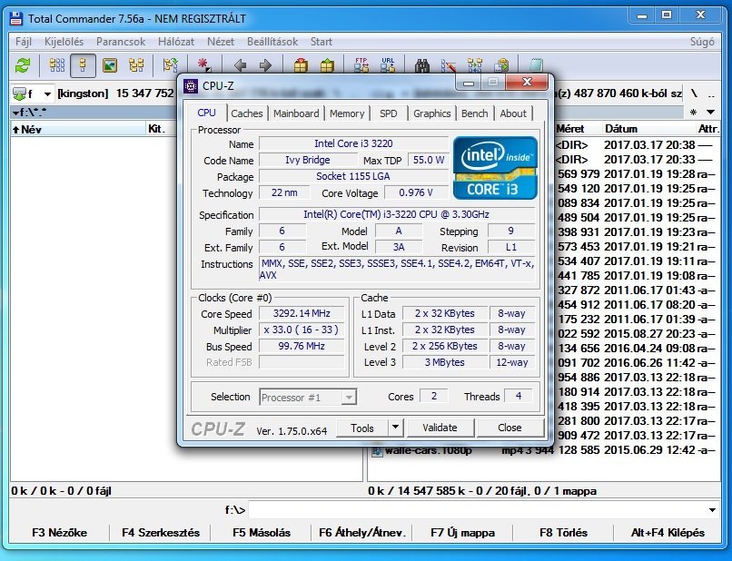Click the F7 Új mappa button
This screenshot has height=561, width=732.
[462, 533]
